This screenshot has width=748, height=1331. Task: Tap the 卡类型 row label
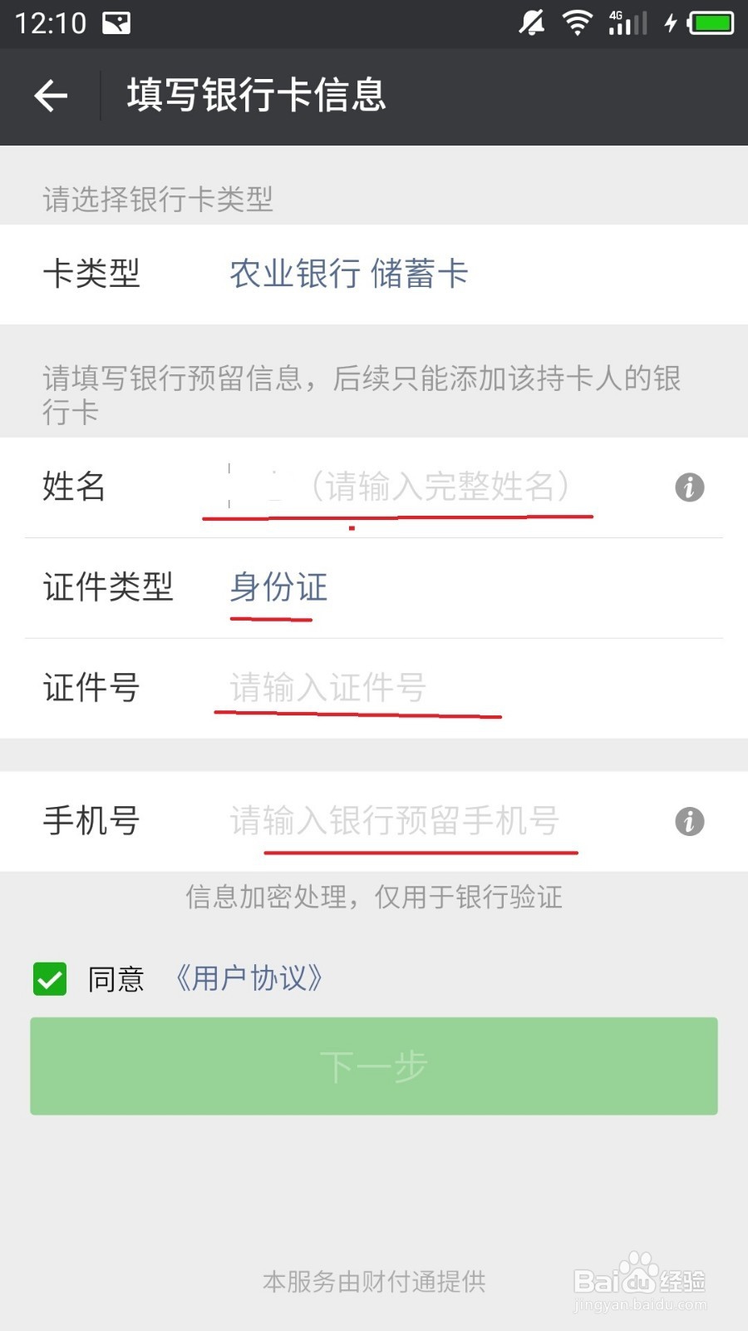click(91, 275)
